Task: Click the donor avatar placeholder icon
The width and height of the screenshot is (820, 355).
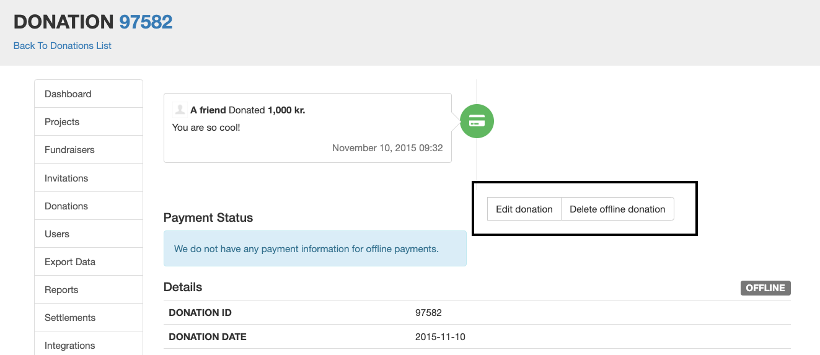Action: pyautogui.click(x=180, y=110)
